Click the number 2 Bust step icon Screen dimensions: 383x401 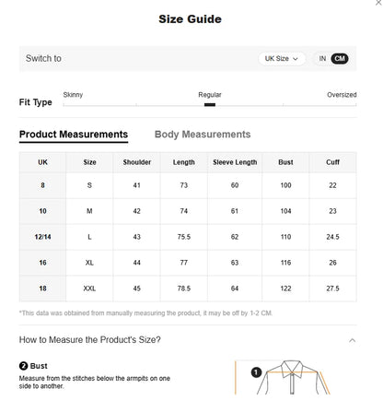[x=23, y=366]
